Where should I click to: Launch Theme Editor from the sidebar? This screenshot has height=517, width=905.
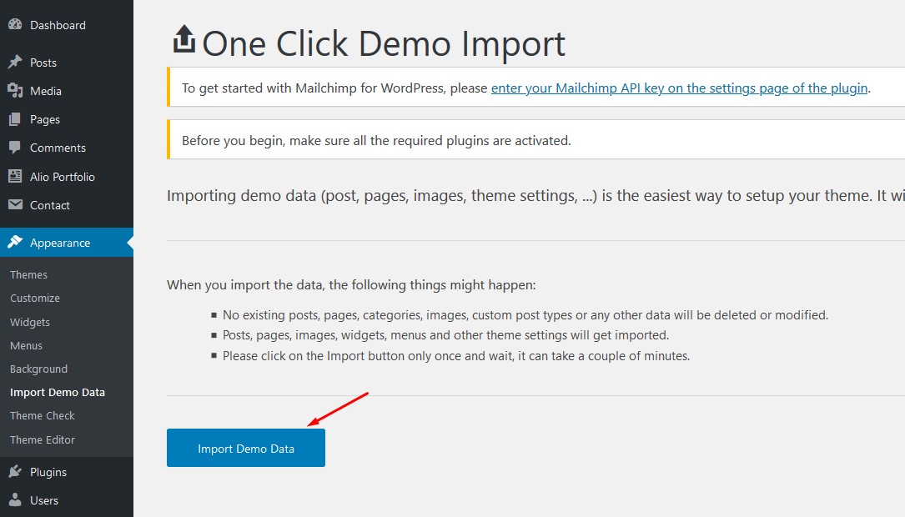(x=43, y=439)
